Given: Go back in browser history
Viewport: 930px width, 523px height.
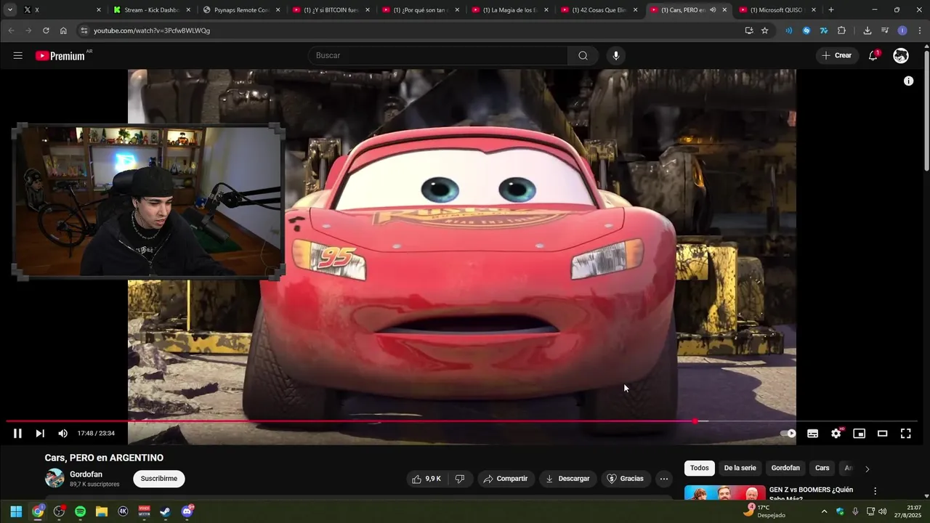Looking at the screenshot, I should tap(11, 31).
